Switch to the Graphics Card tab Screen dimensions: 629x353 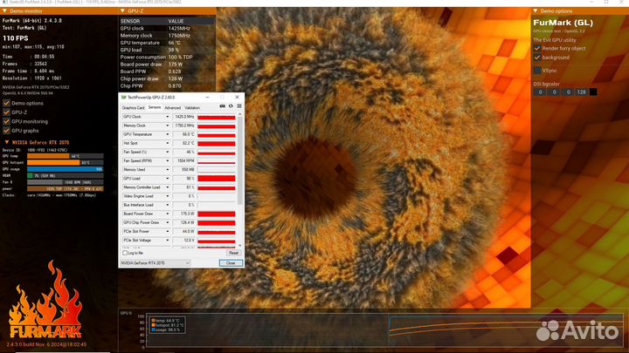(133, 108)
